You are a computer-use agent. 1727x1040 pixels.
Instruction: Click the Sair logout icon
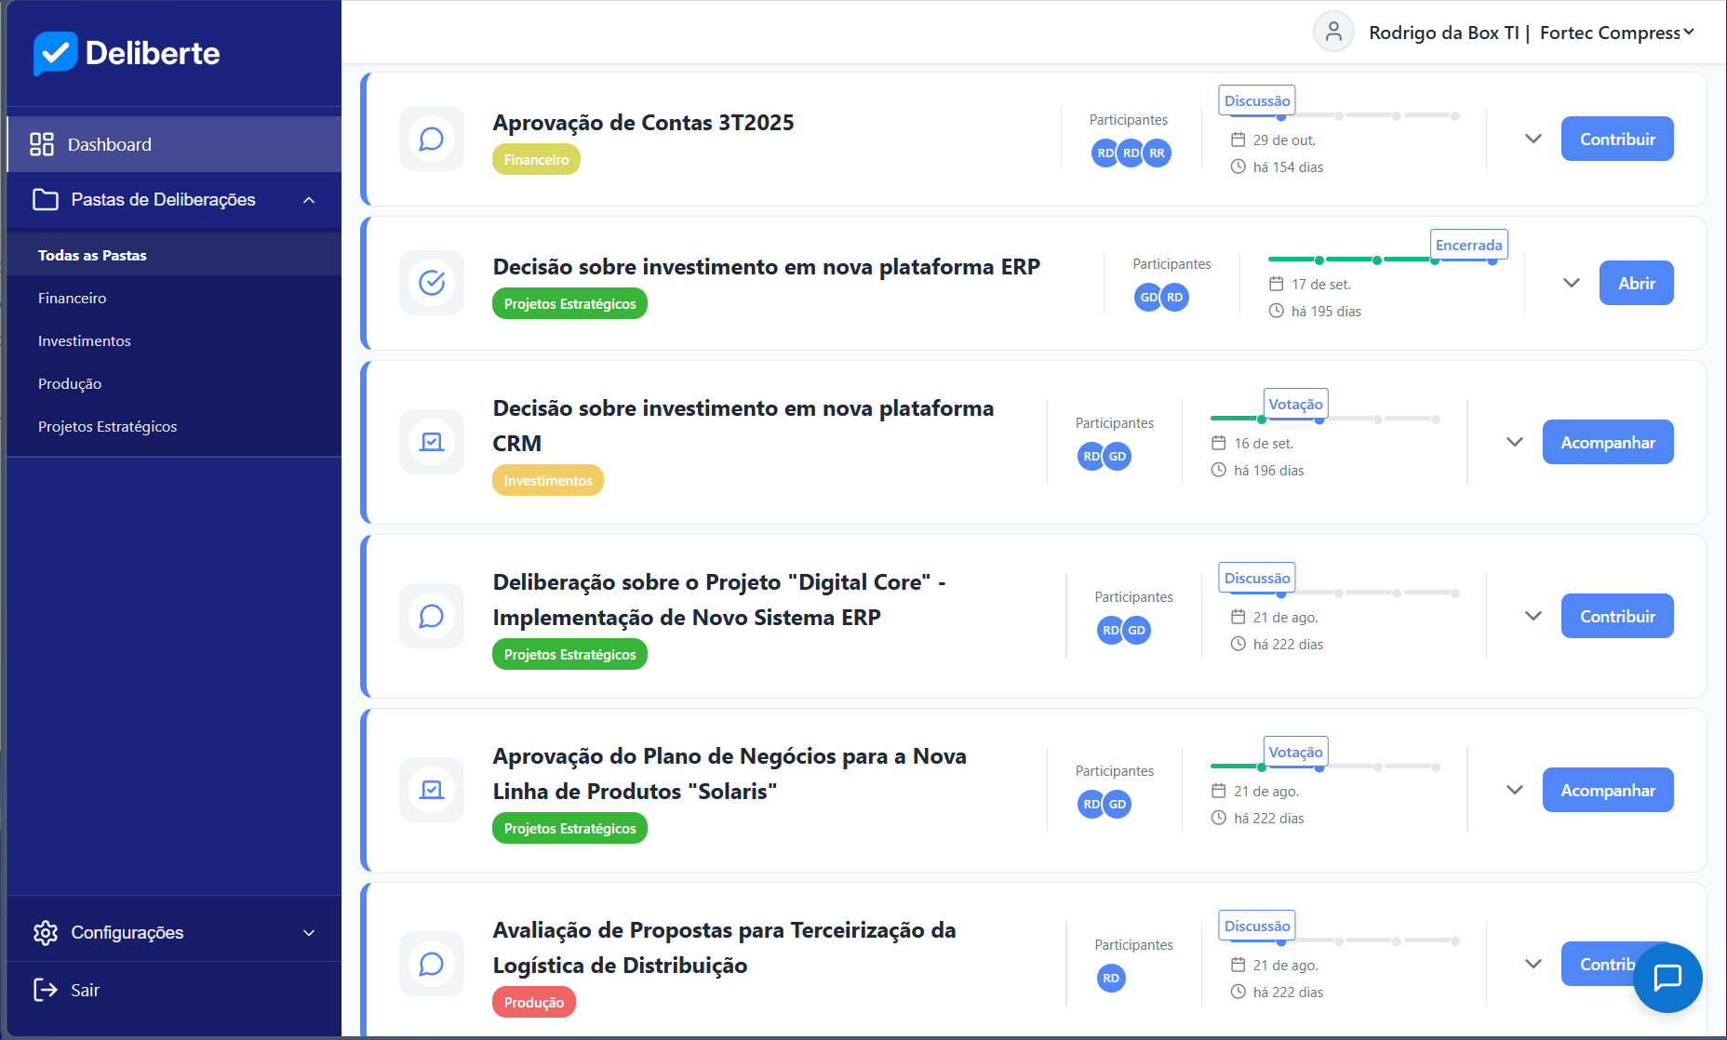tap(45, 990)
